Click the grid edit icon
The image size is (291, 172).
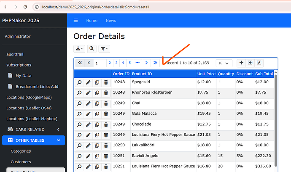coord(259,63)
